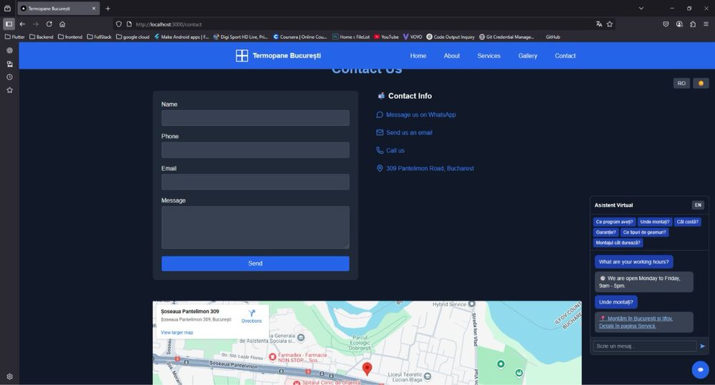Choose quick reply Ce program aveți?

click(x=614, y=222)
